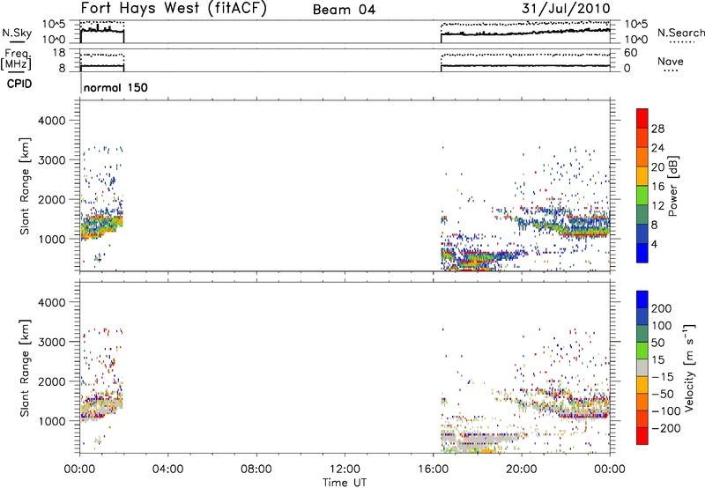Click the '16:00' time tick label
Screen dimensions: 705x488
433,470
